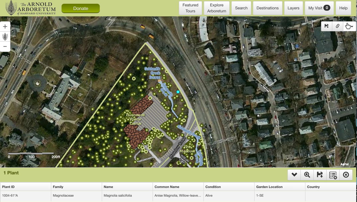
Task: Open the Search panel
Action: (x=241, y=8)
